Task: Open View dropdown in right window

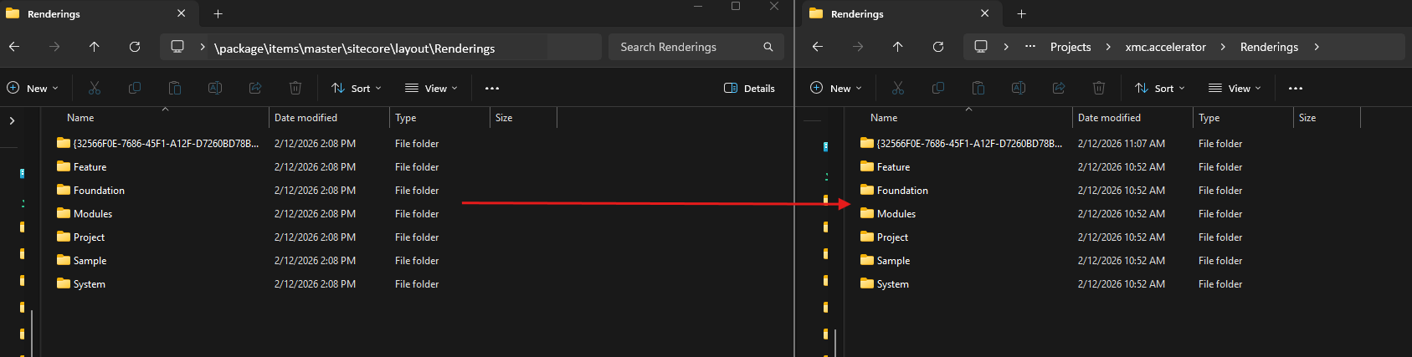Action: coord(1235,88)
